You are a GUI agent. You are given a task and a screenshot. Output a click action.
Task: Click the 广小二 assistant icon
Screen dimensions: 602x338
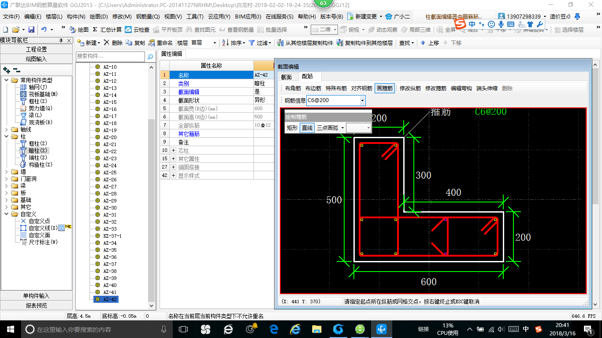pos(397,16)
